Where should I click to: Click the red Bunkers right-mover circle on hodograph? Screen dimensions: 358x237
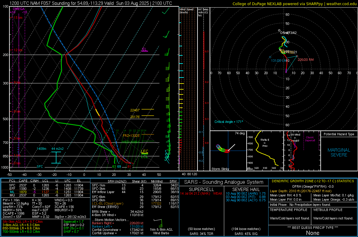click(297, 56)
